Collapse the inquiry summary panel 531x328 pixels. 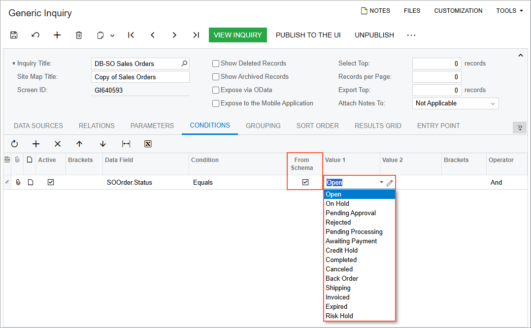tap(521, 56)
